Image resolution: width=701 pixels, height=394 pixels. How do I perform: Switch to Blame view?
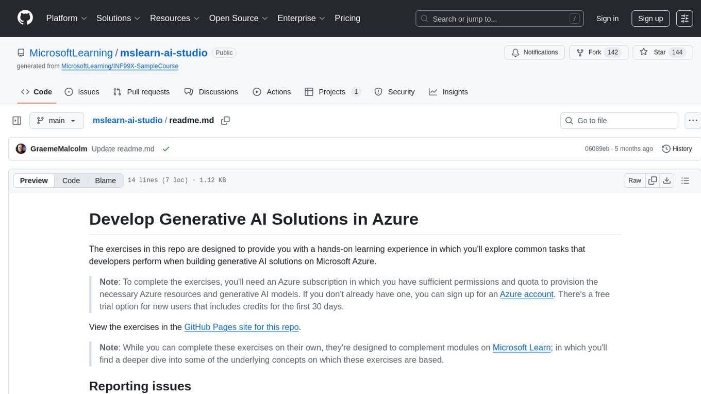pyautogui.click(x=105, y=180)
